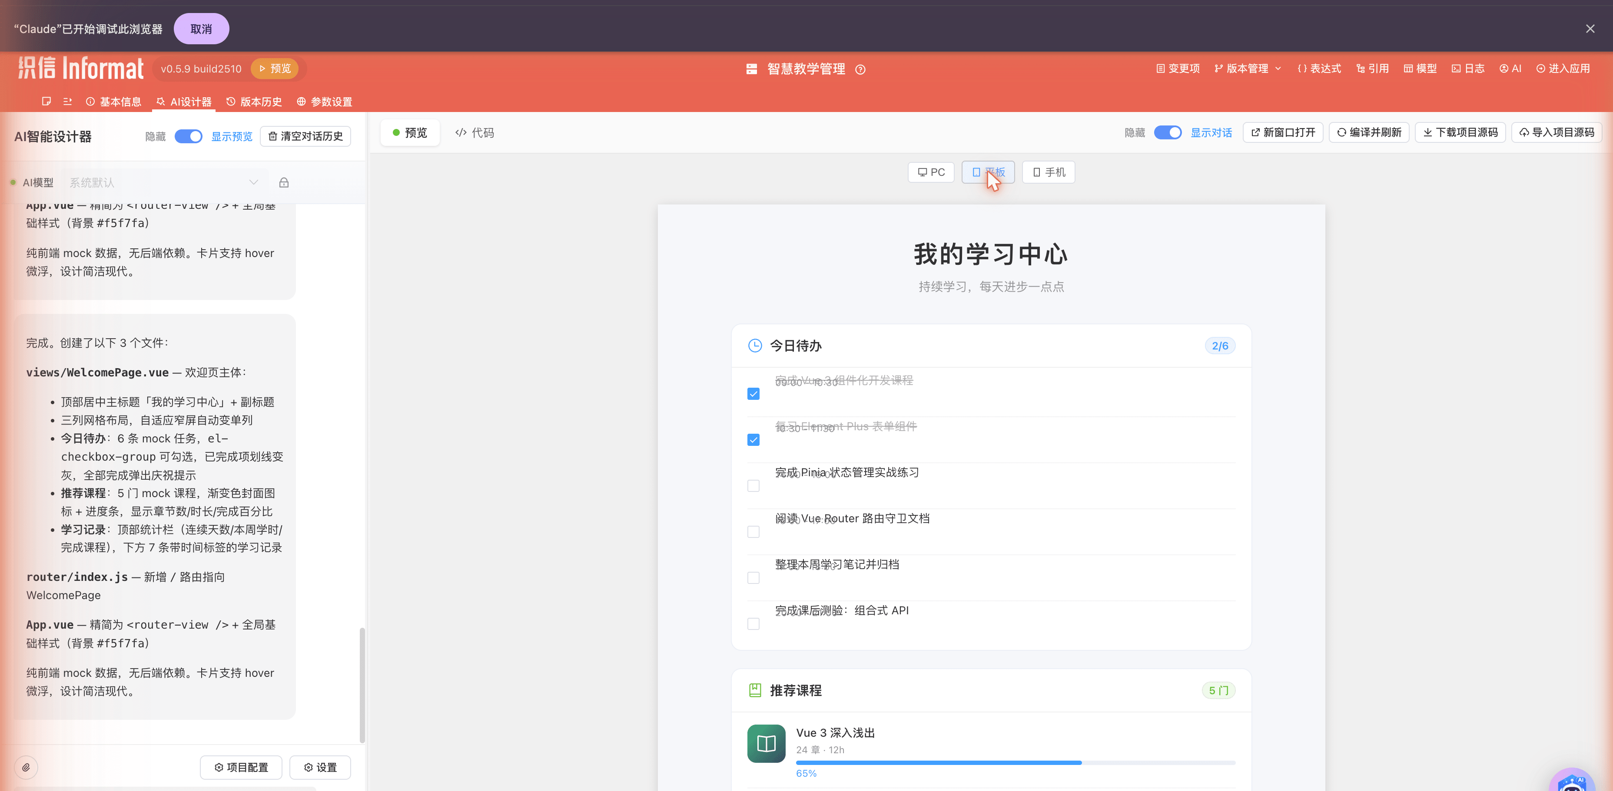
Task: Switch to the 基本信息 tab
Action: coord(113,102)
